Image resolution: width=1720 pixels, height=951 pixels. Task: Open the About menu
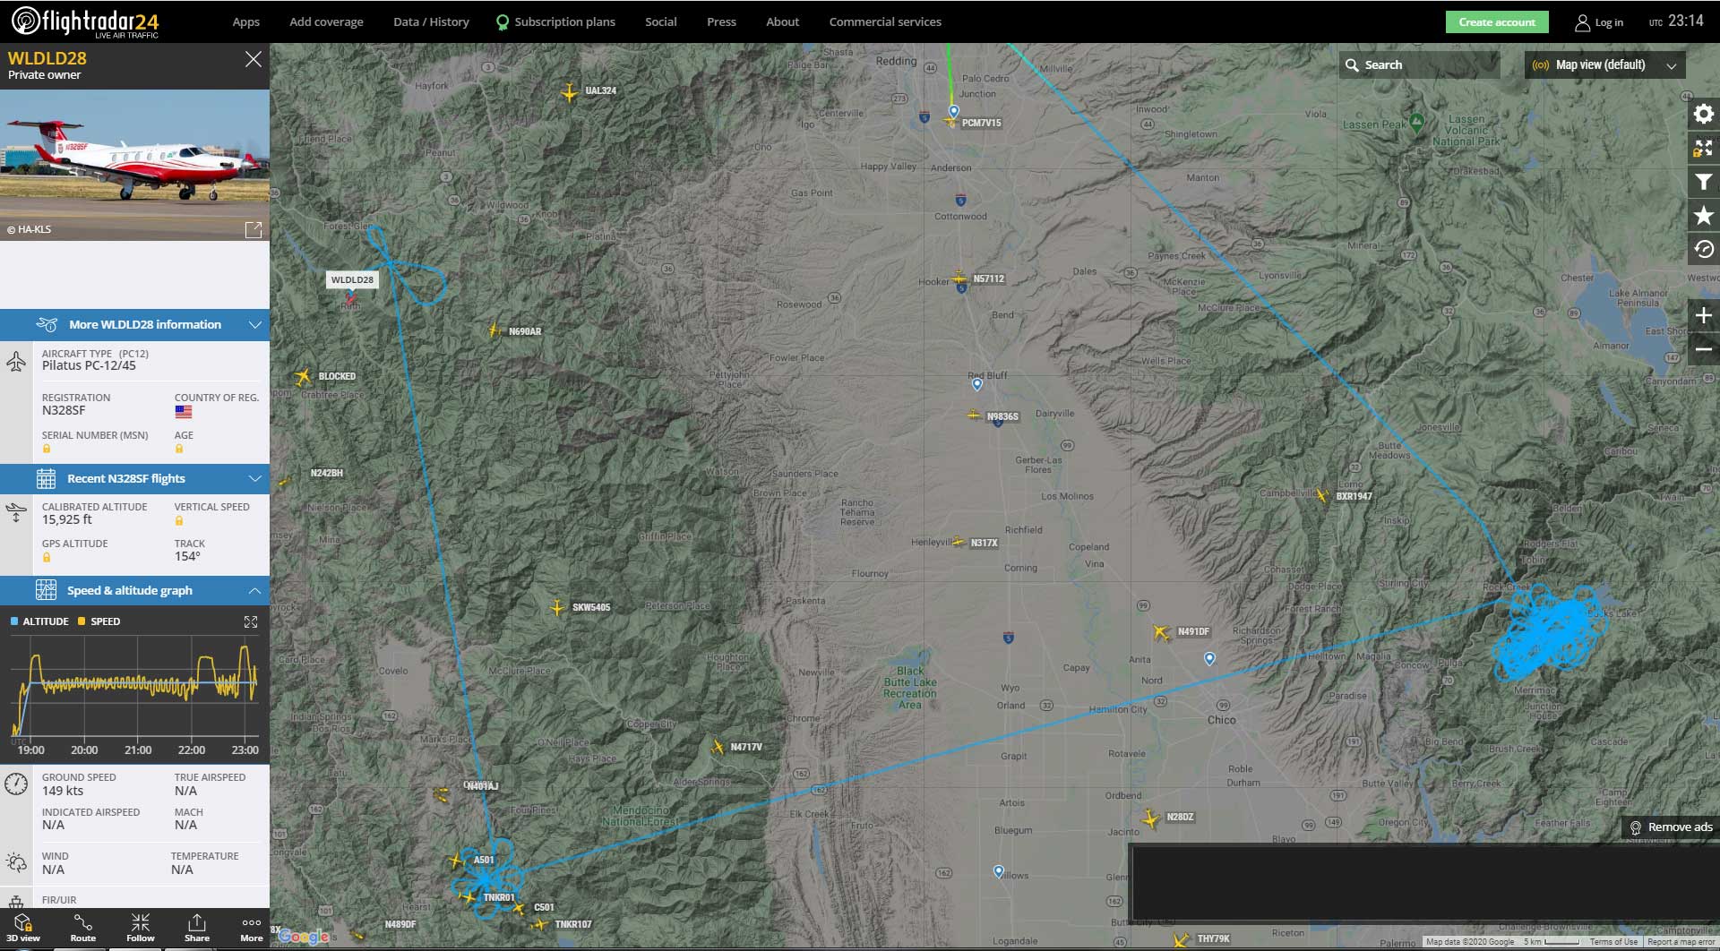click(782, 22)
